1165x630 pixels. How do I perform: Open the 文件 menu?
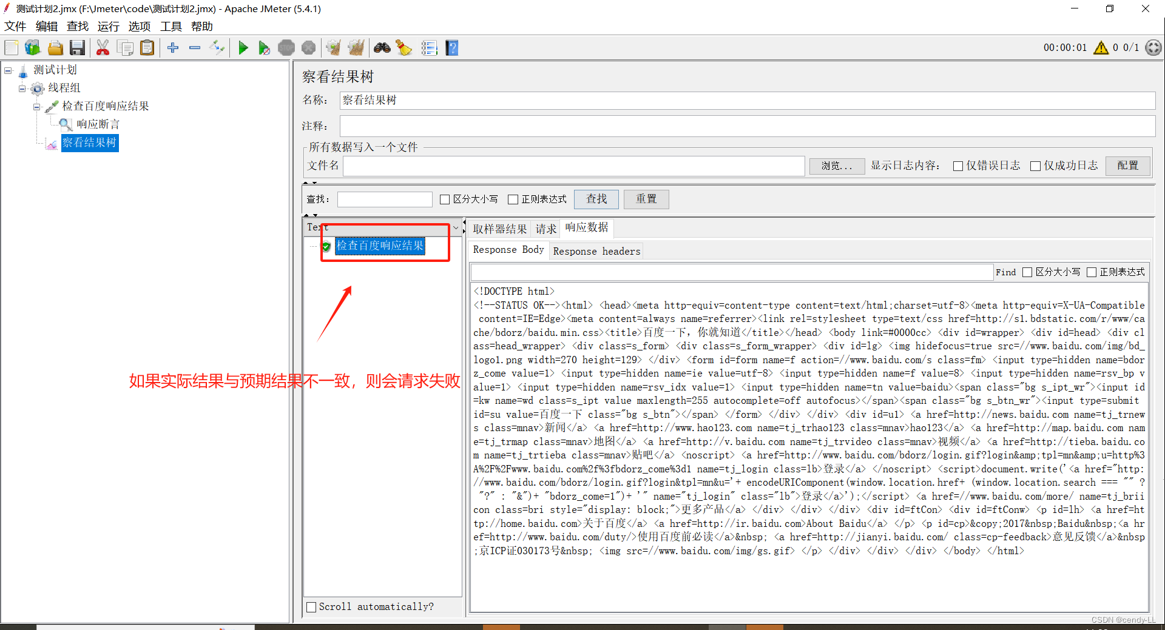point(15,26)
